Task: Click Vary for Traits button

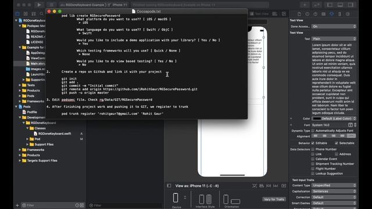Action: click(x=274, y=199)
